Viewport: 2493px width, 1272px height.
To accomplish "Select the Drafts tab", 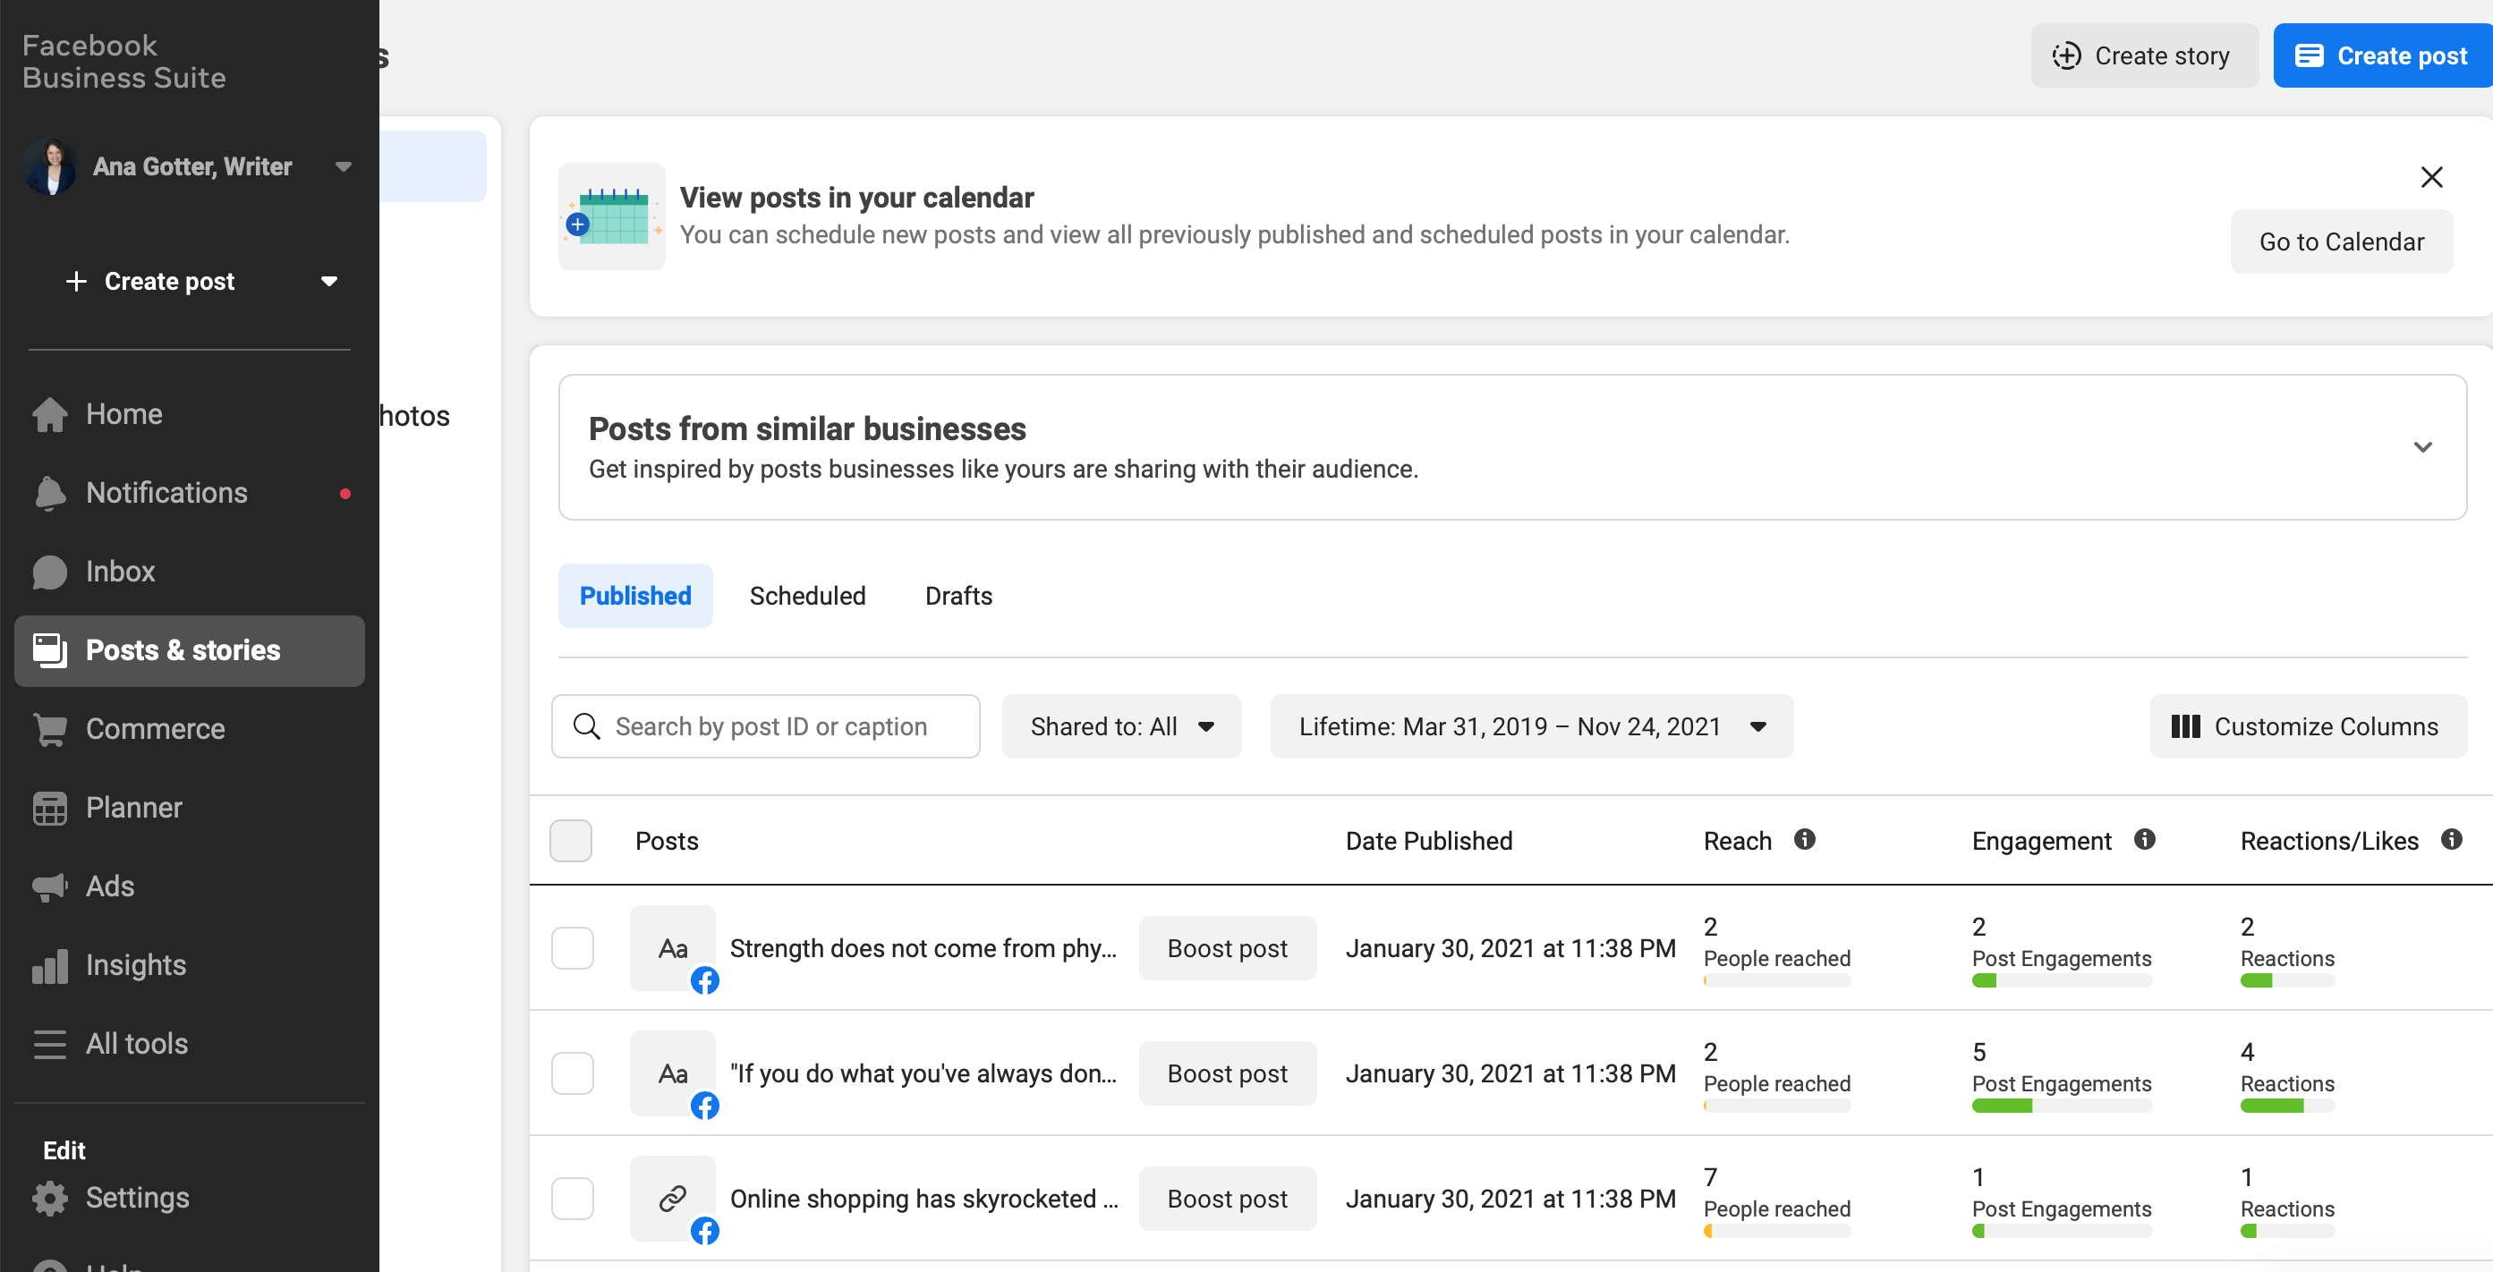I will tap(957, 596).
